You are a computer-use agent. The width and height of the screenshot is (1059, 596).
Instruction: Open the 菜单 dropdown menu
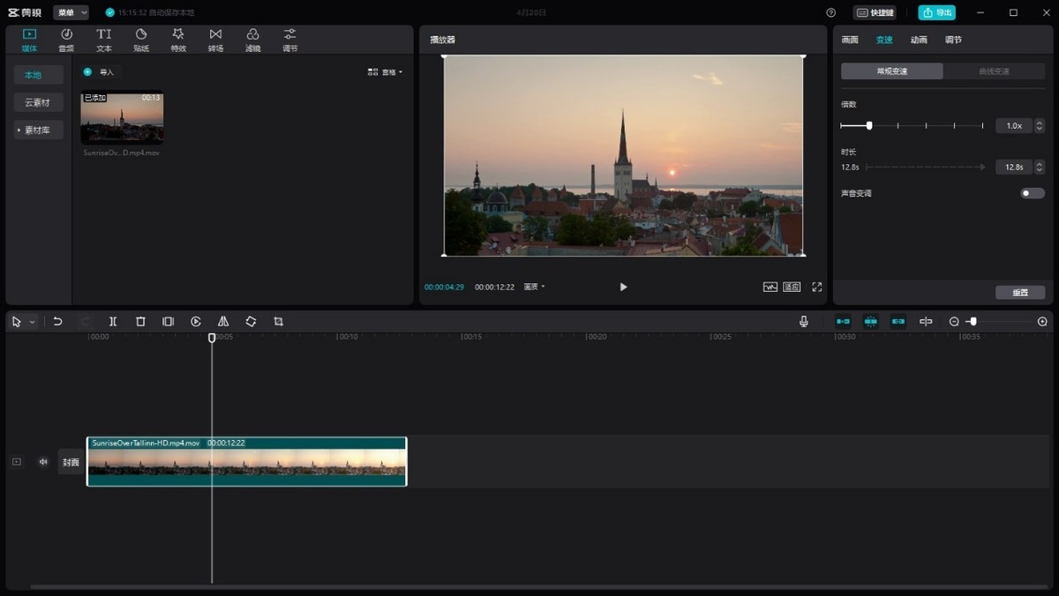coord(71,12)
